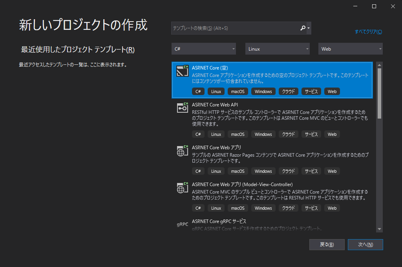Click the ASP.NET Core Web API template icon
Viewport: 402px width, 267px height.
click(x=182, y=107)
